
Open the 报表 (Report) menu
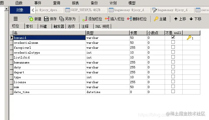tap(76, 3)
